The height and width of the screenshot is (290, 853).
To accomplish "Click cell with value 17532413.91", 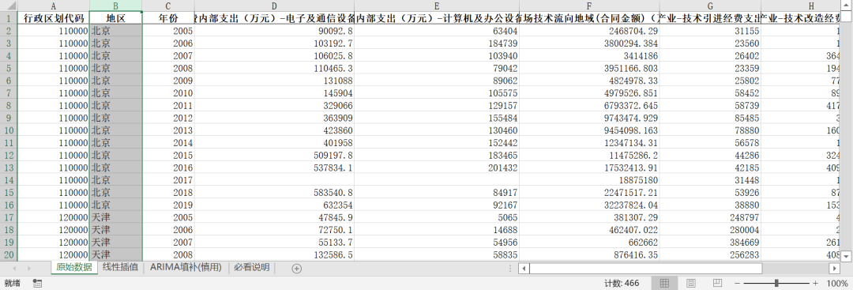I will 589,168.
